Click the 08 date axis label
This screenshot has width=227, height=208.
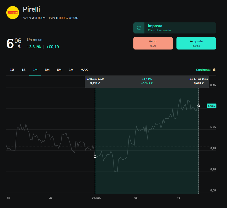(136, 198)
